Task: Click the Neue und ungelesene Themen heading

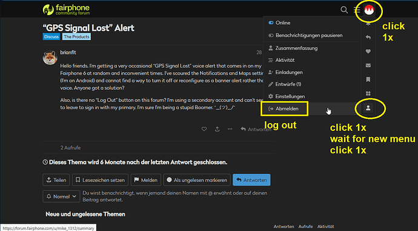Action: click(85, 214)
